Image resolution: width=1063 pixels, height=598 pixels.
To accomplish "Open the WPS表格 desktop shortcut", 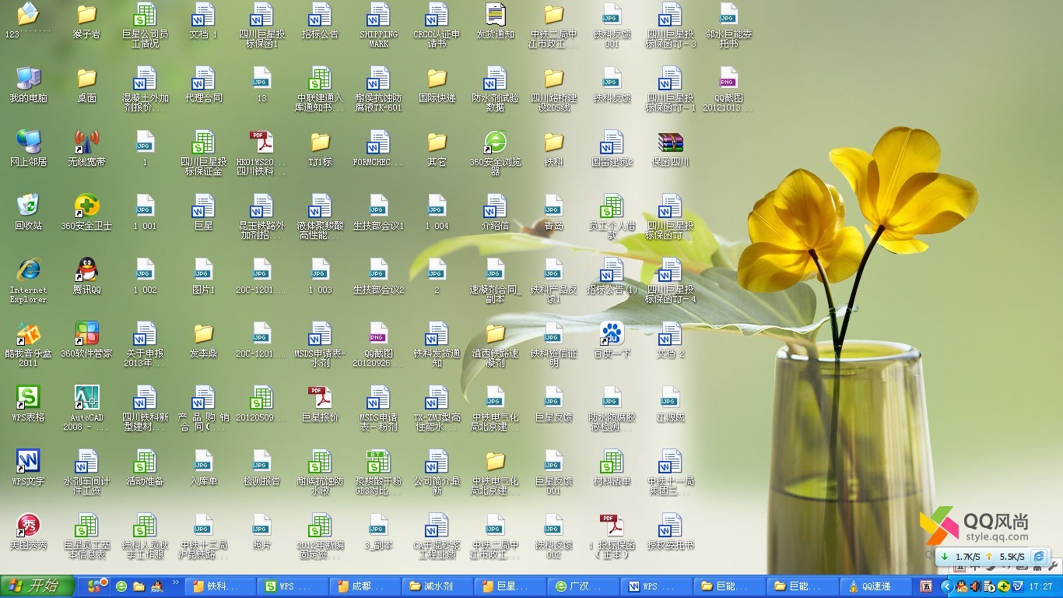I will pyautogui.click(x=29, y=398).
